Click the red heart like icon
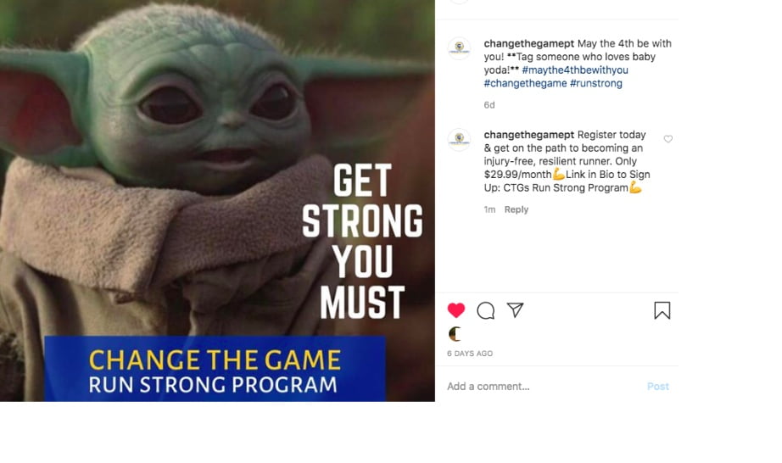Viewport: 782px width, 463px height. click(455, 310)
